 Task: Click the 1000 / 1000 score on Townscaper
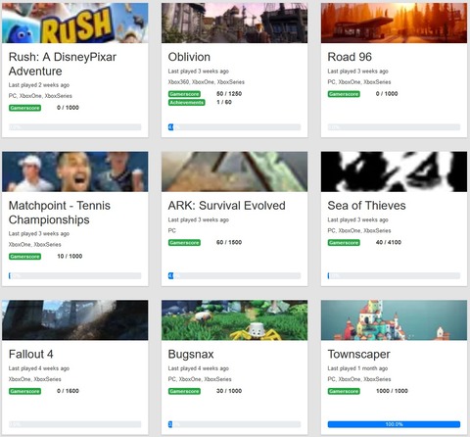tap(392, 391)
